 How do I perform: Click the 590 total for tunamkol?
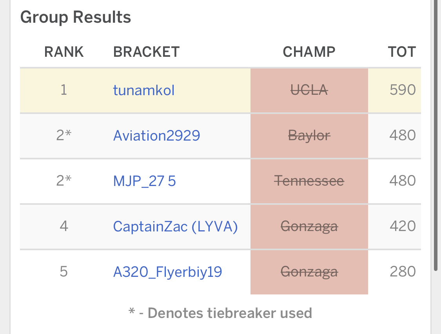click(402, 90)
